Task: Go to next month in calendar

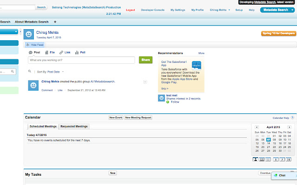Action: (x=289, y=127)
